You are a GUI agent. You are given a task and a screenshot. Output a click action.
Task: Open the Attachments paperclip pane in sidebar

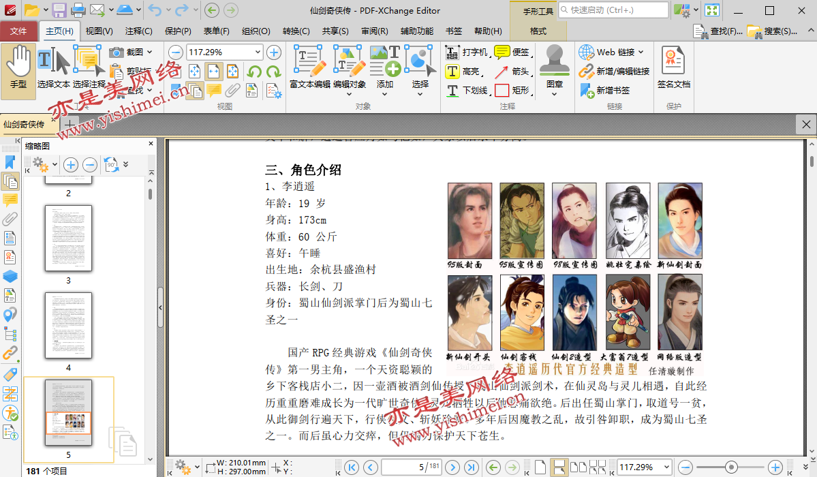(x=10, y=219)
